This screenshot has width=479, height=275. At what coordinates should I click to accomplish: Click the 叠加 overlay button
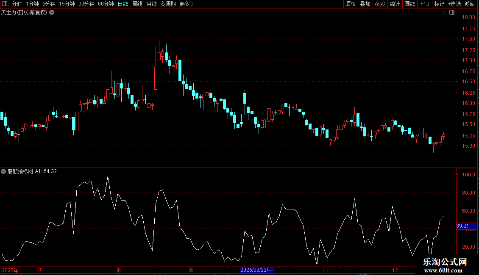(365, 4)
